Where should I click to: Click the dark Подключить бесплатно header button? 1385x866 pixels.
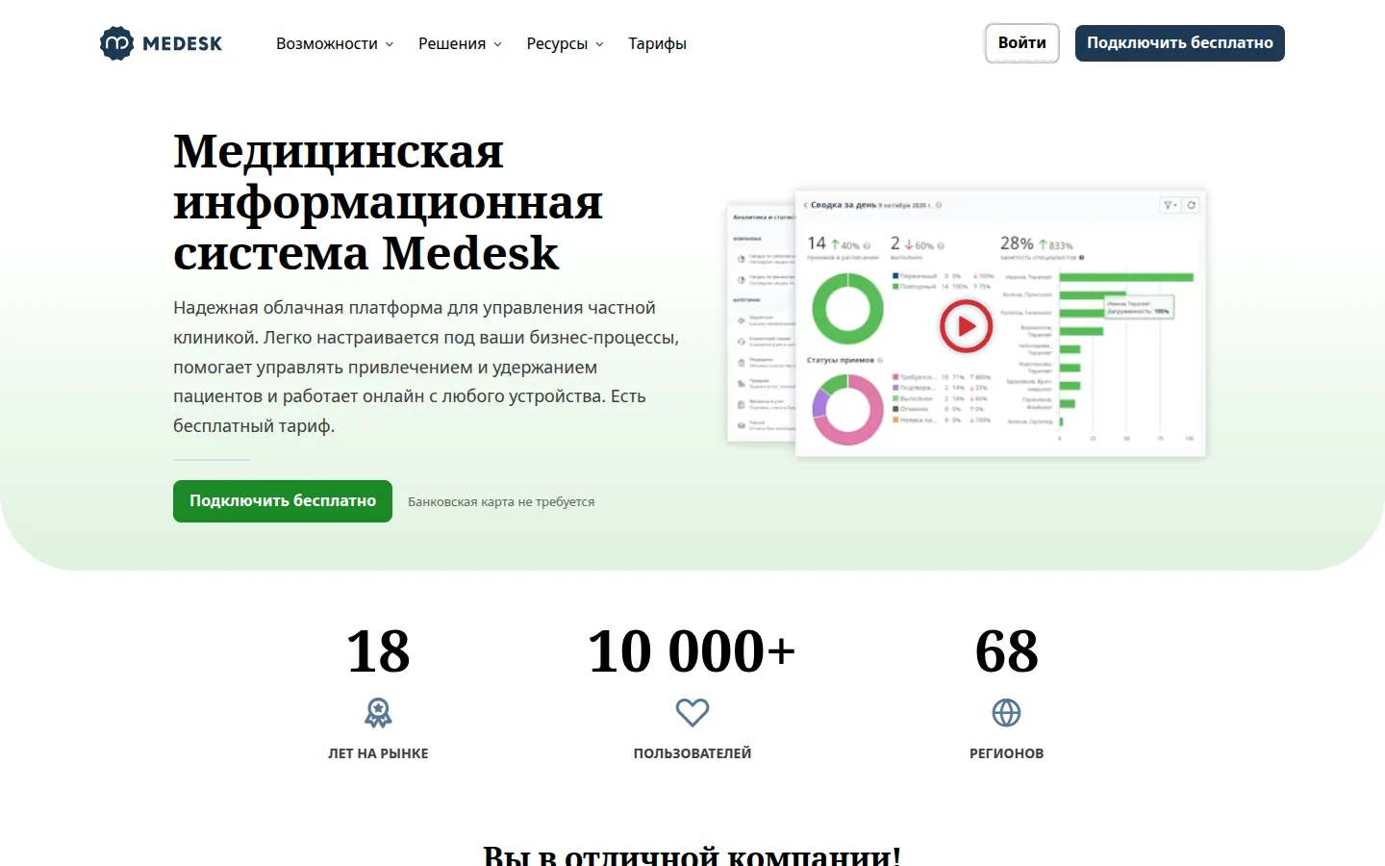[1179, 43]
